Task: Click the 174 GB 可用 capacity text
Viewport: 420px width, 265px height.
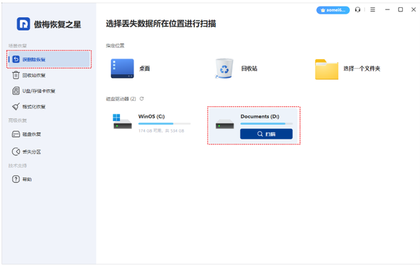Action: tap(161, 131)
